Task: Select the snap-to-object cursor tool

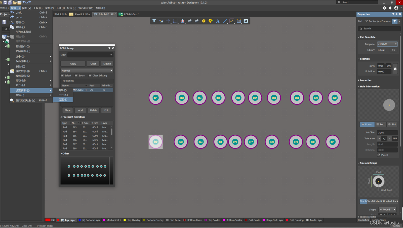Action: click(161, 21)
